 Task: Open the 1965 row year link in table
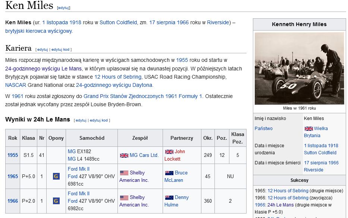click(x=13, y=176)
